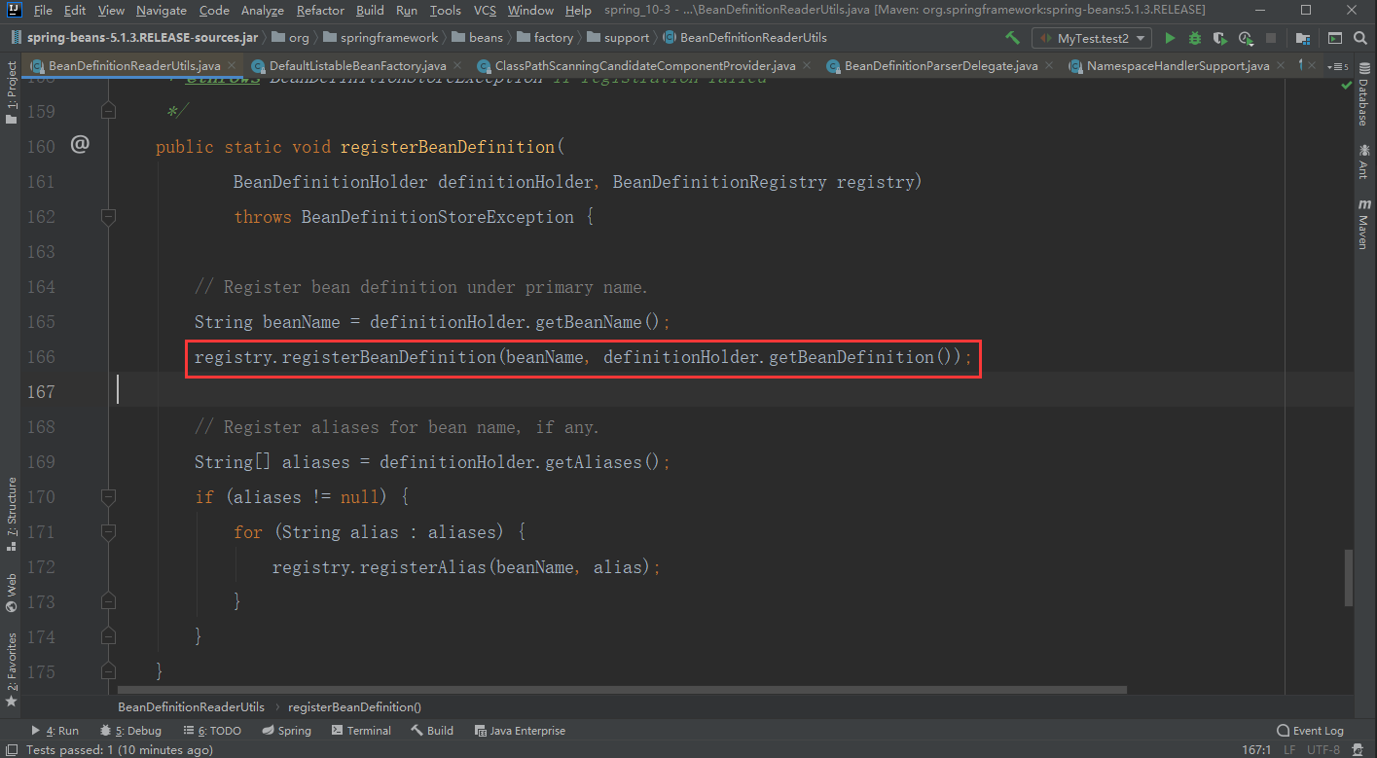Screen dimensions: 1377x758
Task: Click the vertical editor scrollbar thumb
Action: point(1348,576)
